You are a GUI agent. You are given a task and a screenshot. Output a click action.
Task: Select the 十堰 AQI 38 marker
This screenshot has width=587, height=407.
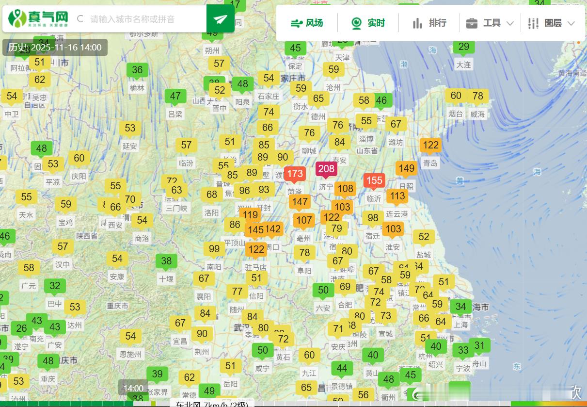coord(166,262)
